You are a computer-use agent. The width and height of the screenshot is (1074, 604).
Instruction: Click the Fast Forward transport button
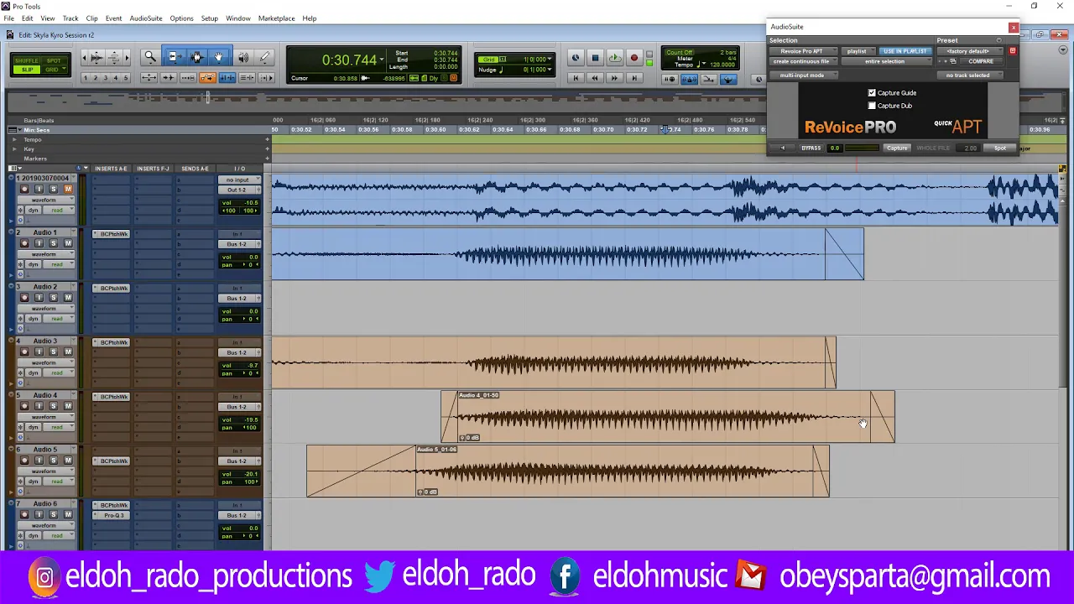pyautogui.click(x=614, y=78)
